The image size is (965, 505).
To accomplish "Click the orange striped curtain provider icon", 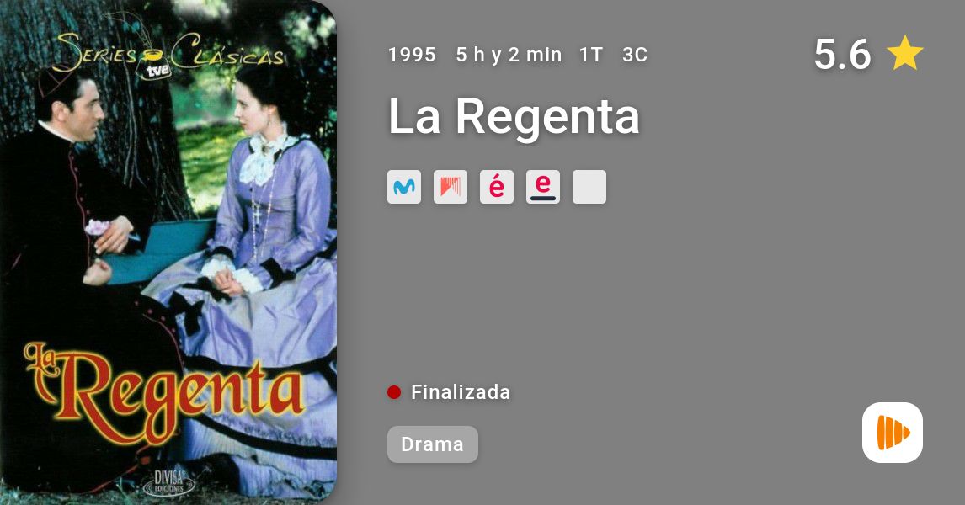I will pyautogui.click(x=451, y=187).
